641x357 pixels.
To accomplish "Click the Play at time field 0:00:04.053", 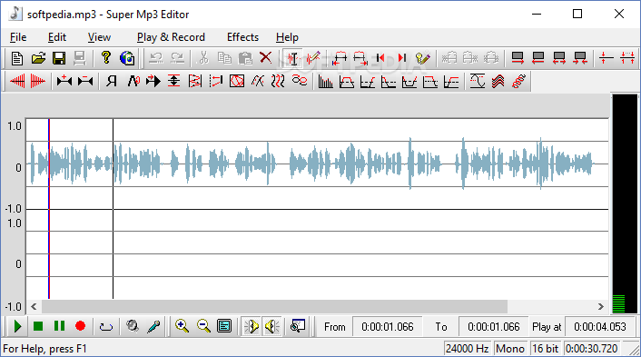I will click(x=600, y=327).
